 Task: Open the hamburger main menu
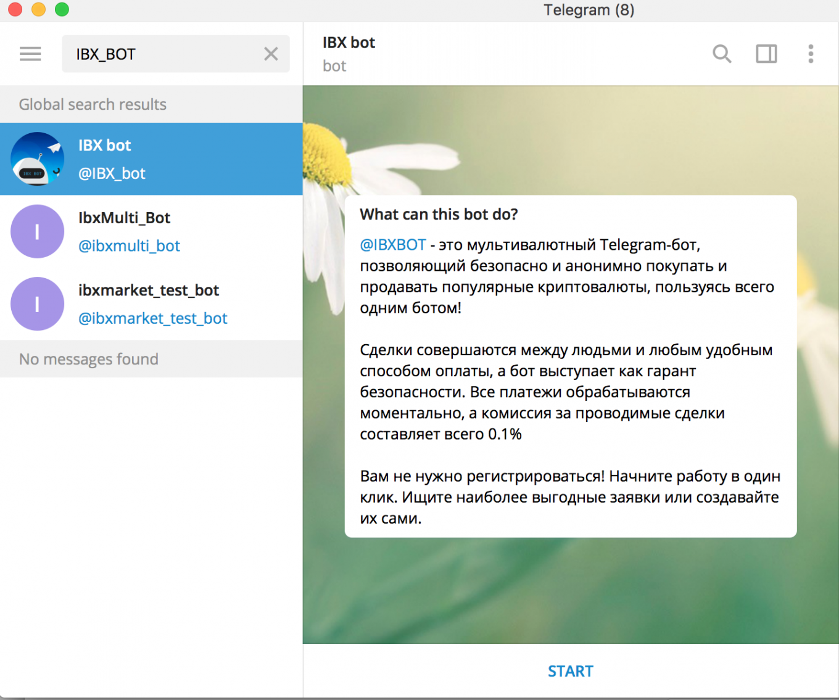tap(30, 54)
